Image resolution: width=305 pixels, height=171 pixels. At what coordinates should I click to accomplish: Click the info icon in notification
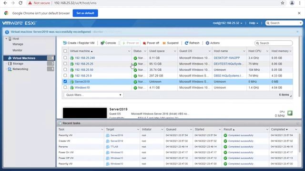tap(7, 32)
